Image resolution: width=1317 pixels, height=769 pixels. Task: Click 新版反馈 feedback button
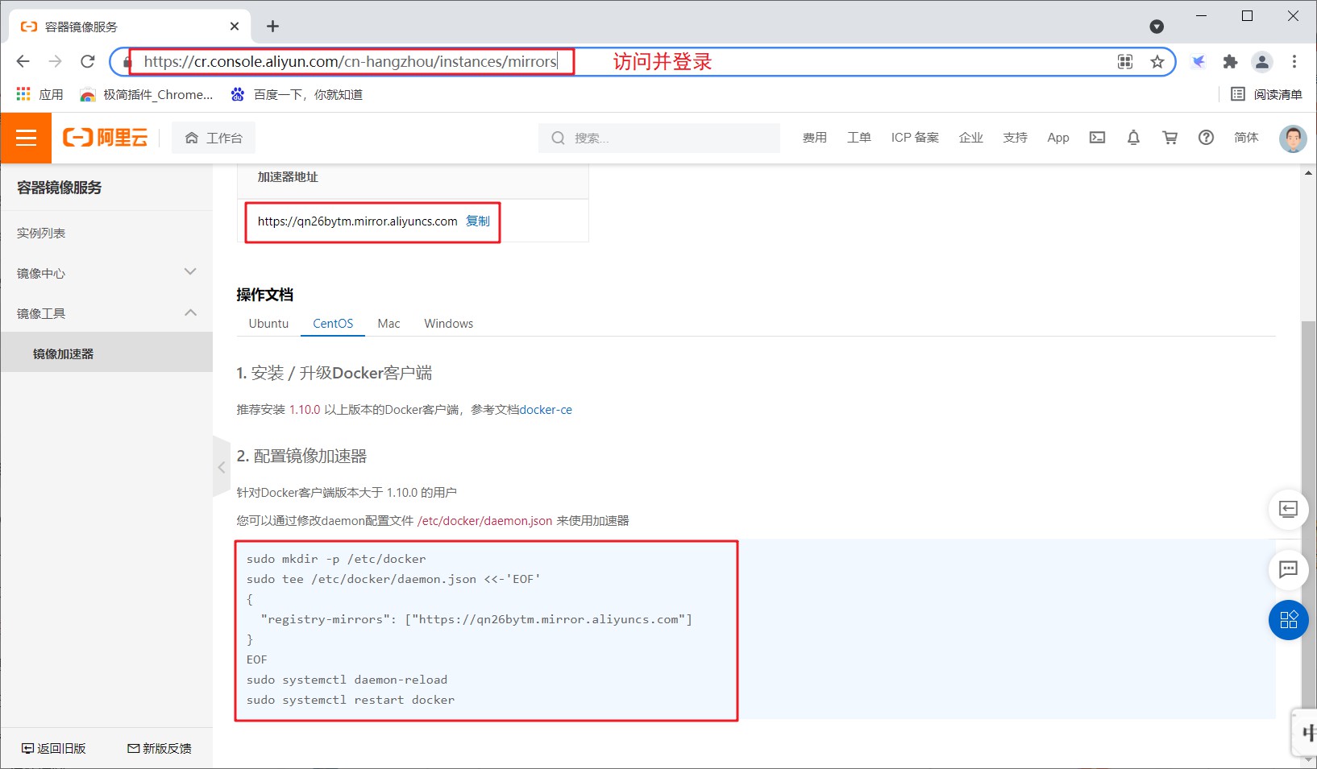click(160, 748)
